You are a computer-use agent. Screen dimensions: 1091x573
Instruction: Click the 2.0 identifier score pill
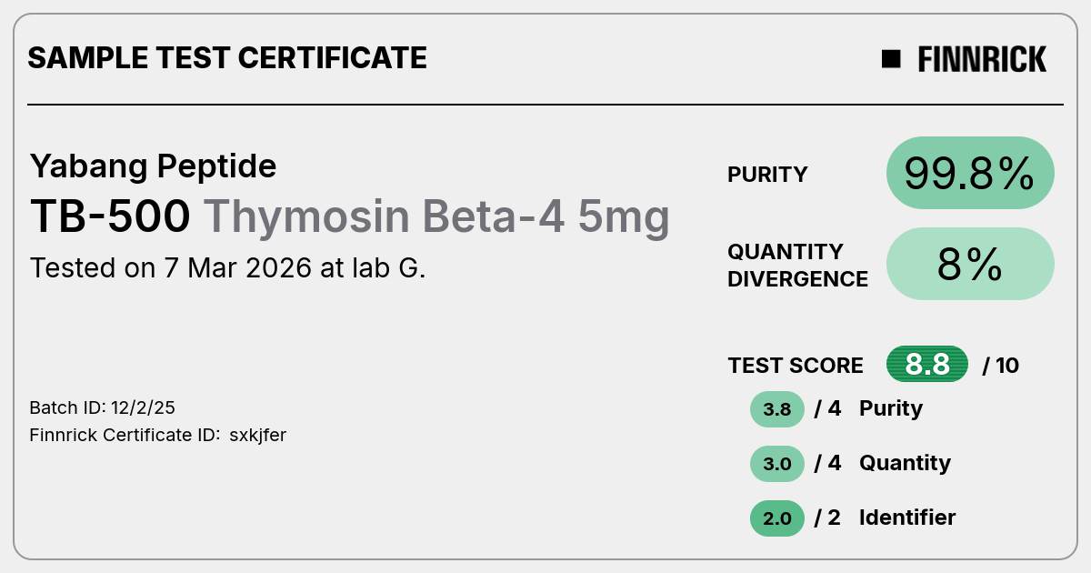pos(777,518)
